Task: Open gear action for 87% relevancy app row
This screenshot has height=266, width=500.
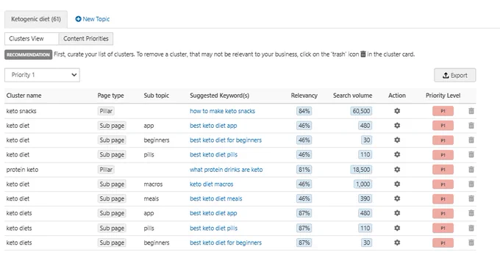Action: click(397, 213)
